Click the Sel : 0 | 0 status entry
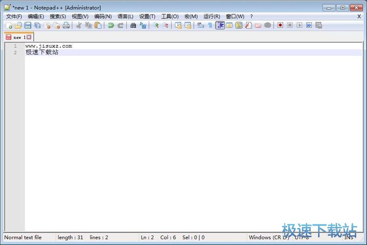The width and height of the screenshot is (367, 245). (x=193, y=237)
